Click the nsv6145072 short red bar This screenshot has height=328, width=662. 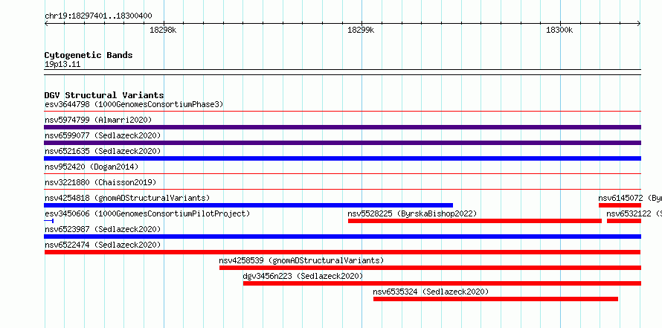click(x=620, y=205)
